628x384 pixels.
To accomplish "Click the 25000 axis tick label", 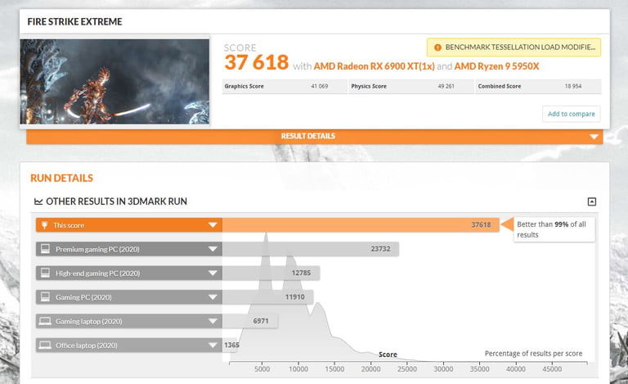I will click(407, 369).
